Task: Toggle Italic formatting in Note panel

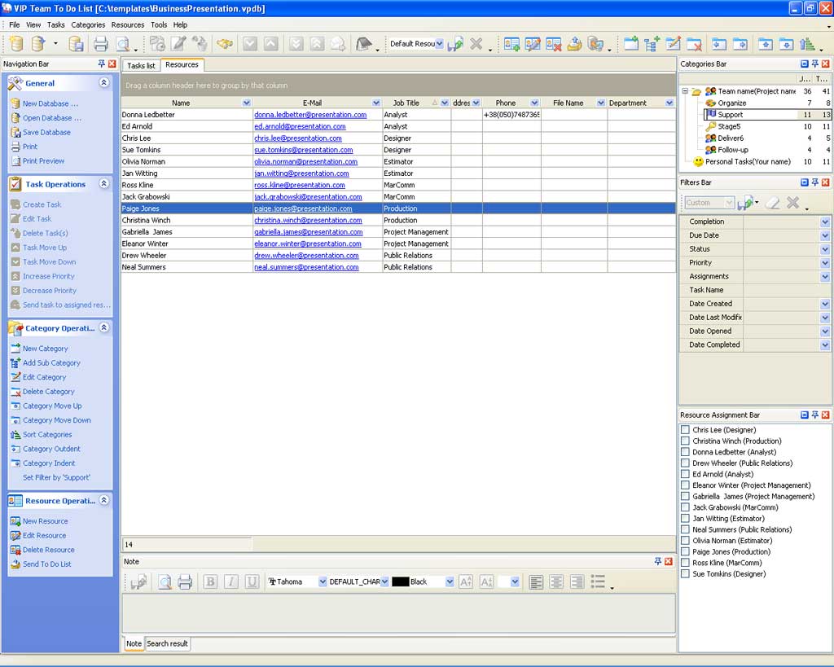Action: point(231,581)
